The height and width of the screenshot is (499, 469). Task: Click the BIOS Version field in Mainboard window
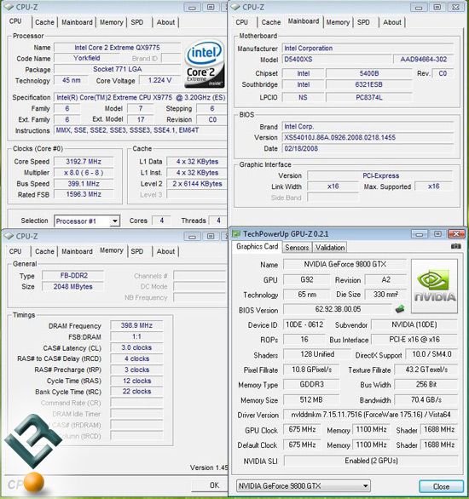368,137
